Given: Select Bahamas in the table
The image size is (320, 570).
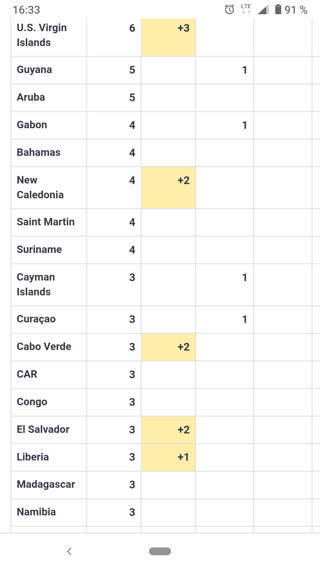Looking at the screenshot, I should (39, 153).
